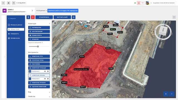Click the 77.48 m edge length label
The width and height of the screenshot is (178, 100).
coord(111,69)
